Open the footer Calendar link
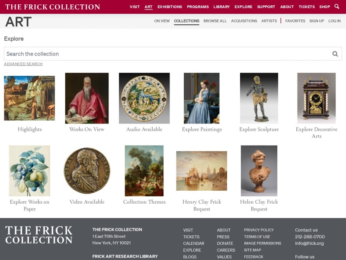Image resolution: width=346 pixels, height=260 pixels. 193,244
